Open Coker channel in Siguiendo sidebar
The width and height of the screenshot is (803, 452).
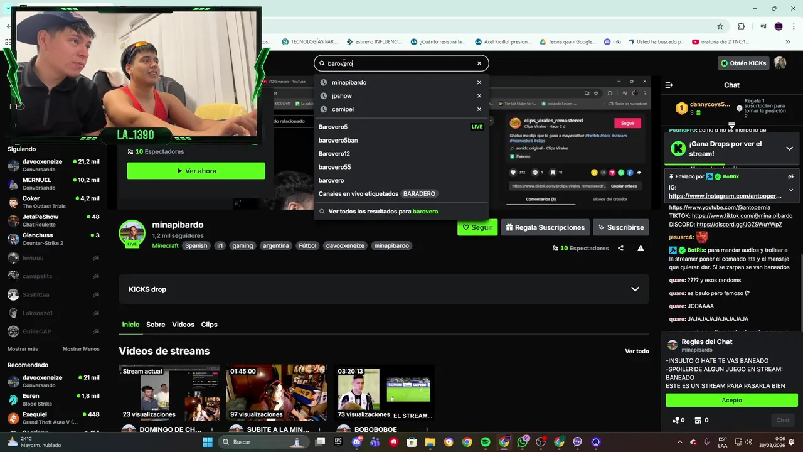(53, 202)
